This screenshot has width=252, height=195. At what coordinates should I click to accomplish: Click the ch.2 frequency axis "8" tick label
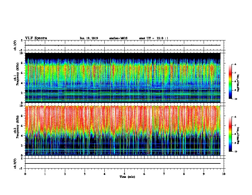[22, 116]
